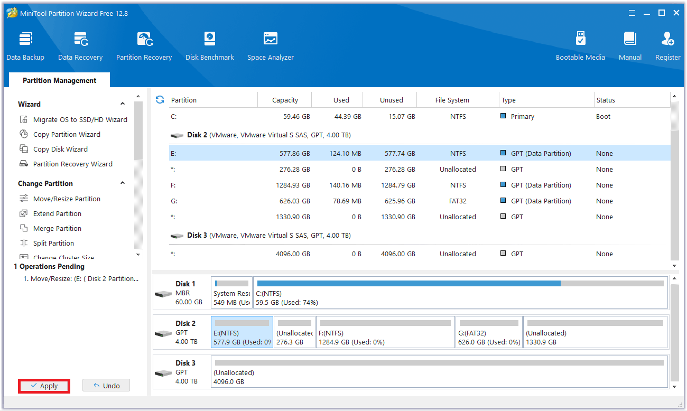This screenshot has height=411, width=687.
Task: Choose Move/Resize Partition
Action: pos(60,199)
